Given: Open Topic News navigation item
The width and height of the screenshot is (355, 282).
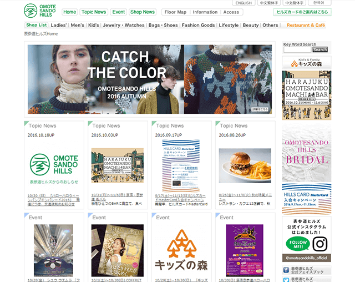Looking at the screenshot, I should (94, 12).
